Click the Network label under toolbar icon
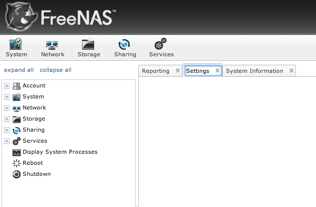Screen dimensions: 316x207 (x=53, y=54)
